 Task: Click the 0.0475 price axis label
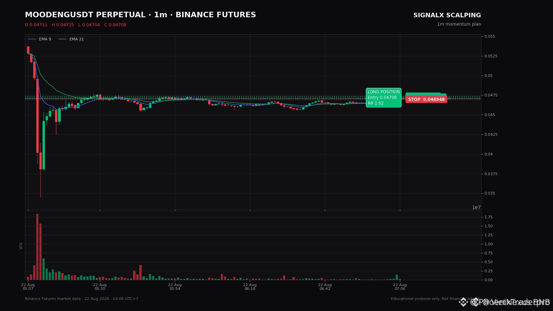tap(491, 95)
